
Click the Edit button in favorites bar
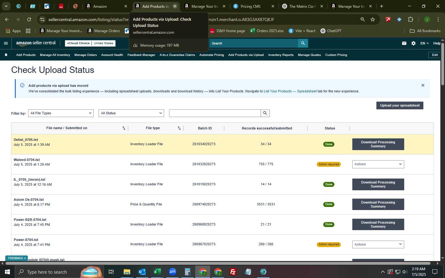(435, 55)
